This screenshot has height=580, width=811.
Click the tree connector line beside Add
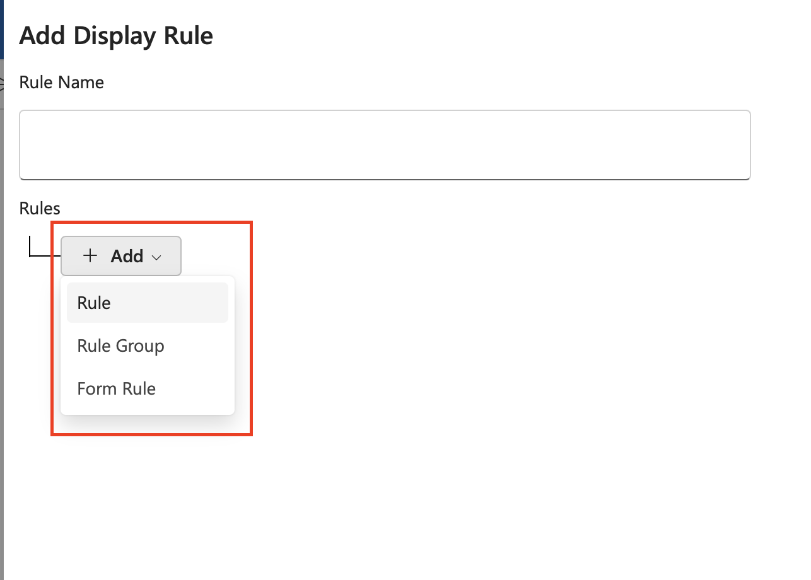(44, 256)
